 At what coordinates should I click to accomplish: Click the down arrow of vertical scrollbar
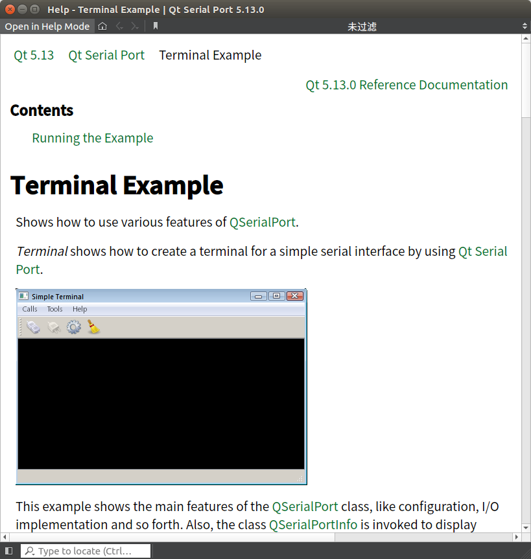point(526,528)
